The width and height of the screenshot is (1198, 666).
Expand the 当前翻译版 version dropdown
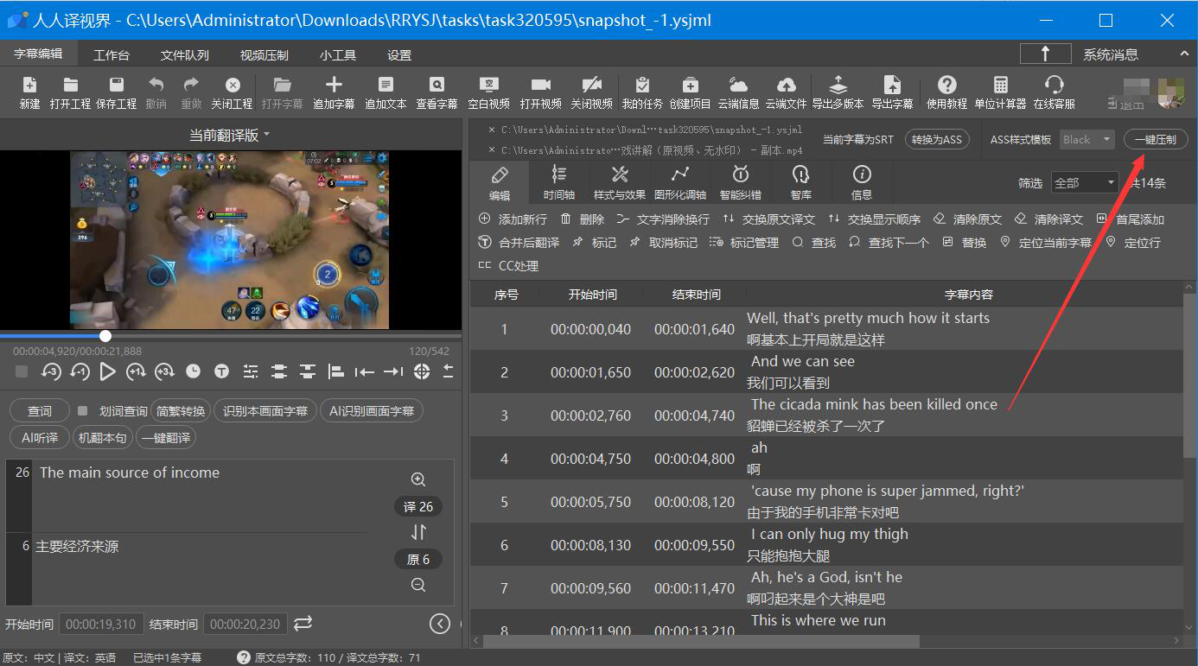click(x=229, y=135)
